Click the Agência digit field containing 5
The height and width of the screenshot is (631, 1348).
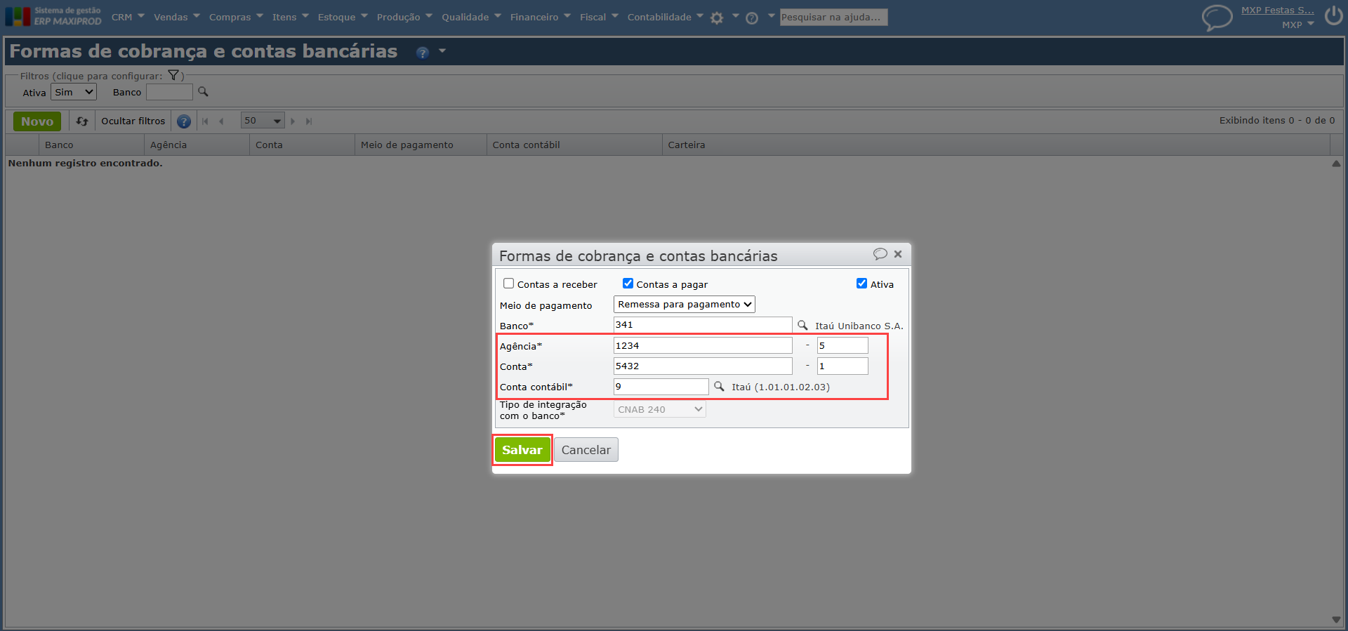(842, 345)
